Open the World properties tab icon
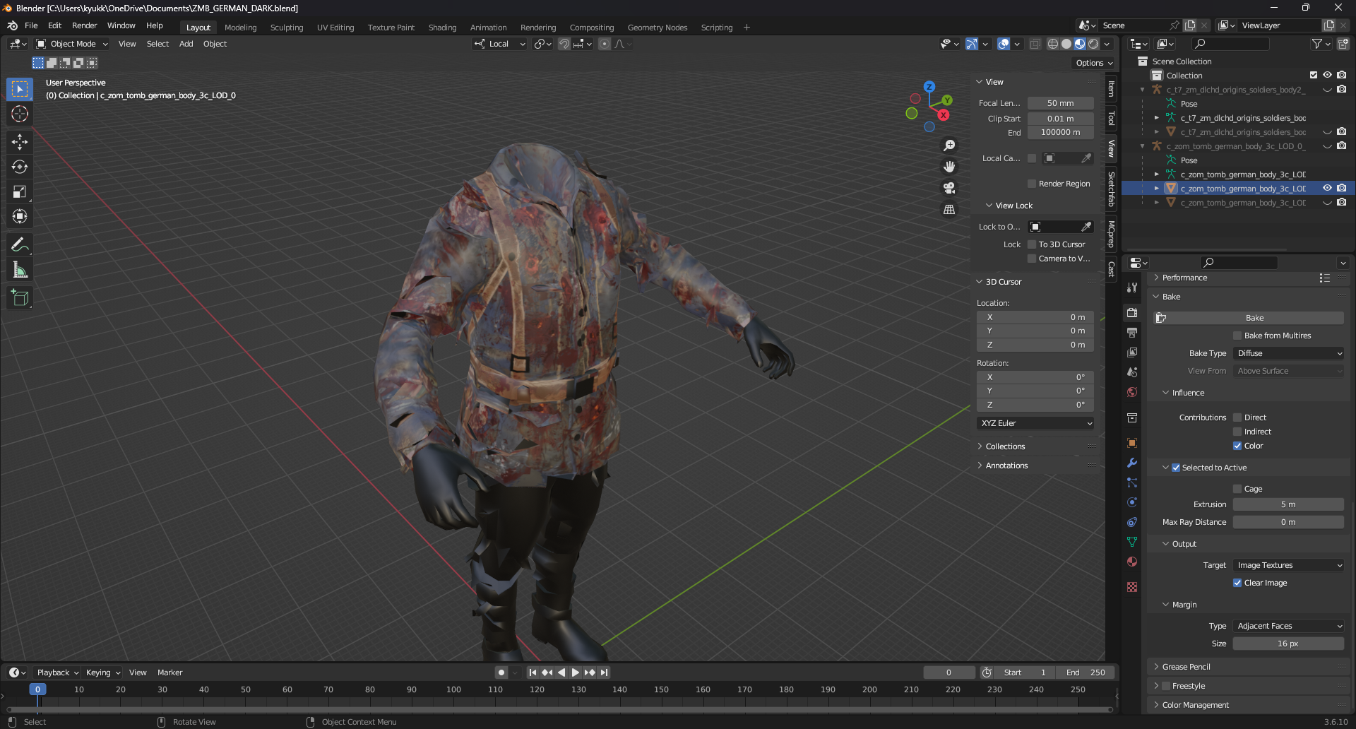Screen dimensions: 1356x729 coord(1132,392)
